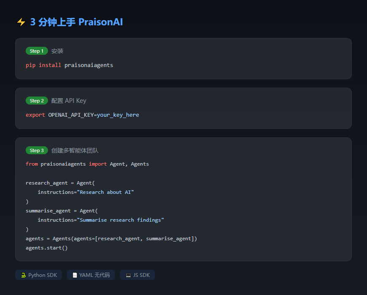The height and width of the screenshot is (295, 367).
Task: Click the lightning bolt icon in the heading
Action: pyautogui.click(x=21, y=22)
